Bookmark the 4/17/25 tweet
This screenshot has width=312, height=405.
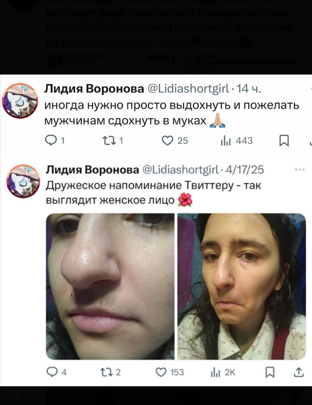[269, 372]
